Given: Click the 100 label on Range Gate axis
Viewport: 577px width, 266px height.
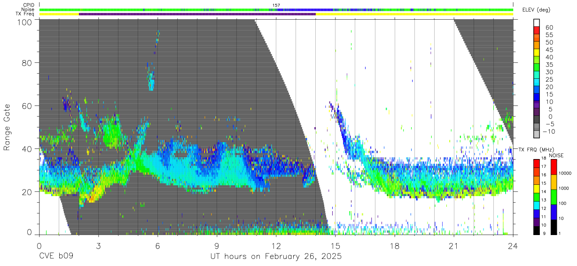Looking at the screenshot, I should (x=25, y=22).
